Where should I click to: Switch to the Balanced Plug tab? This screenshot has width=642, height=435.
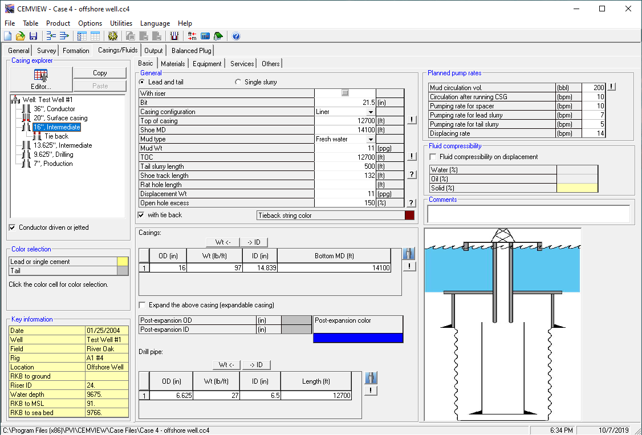point(191,51)
